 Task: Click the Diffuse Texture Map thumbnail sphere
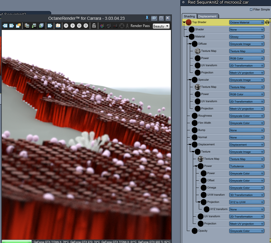pyautogui.click(x=198, y=51)
